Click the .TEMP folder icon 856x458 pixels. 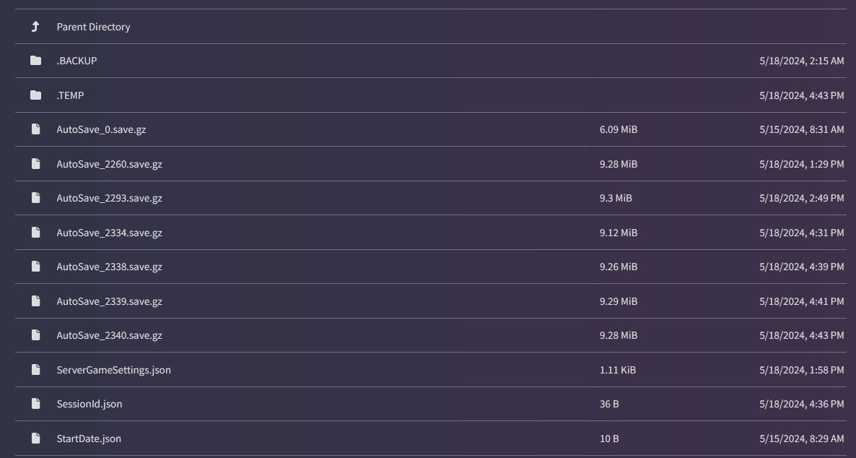coord(35,95)
